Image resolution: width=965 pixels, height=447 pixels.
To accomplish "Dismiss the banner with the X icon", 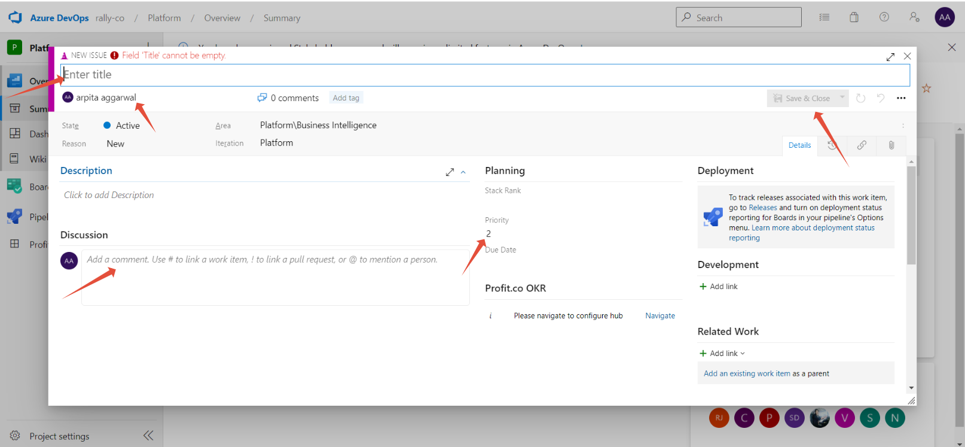I will click(952, 47).
